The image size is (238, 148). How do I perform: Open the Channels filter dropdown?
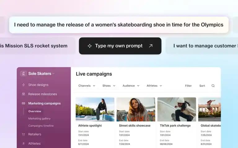87,86
